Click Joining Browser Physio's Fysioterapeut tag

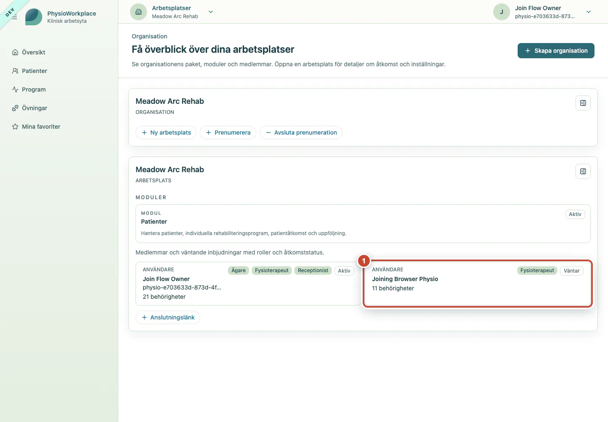click(537, 271)
